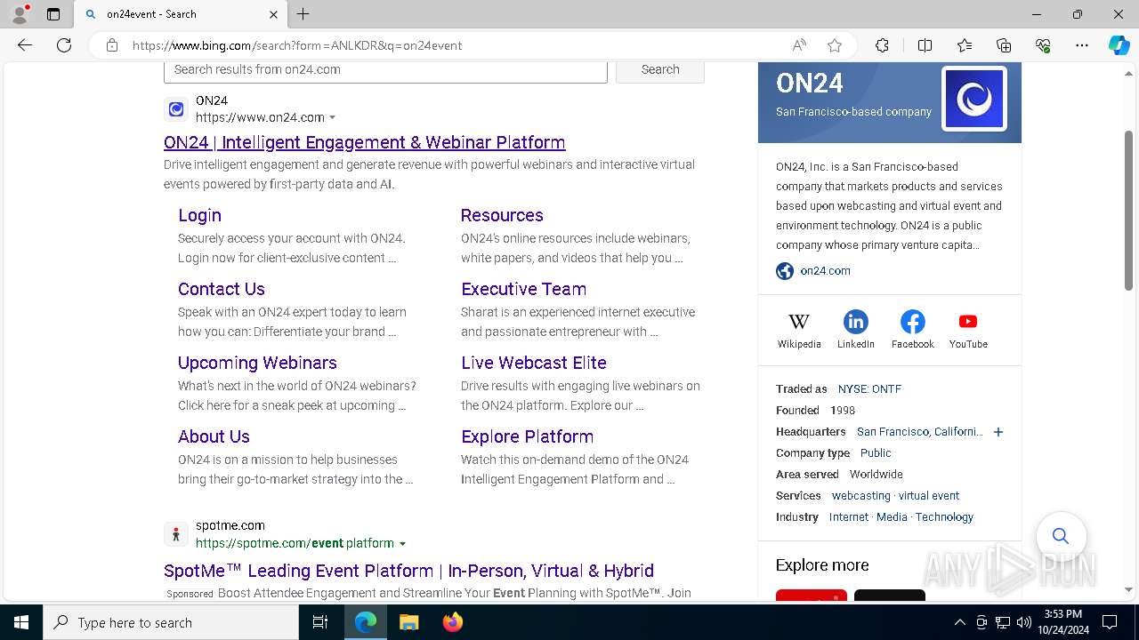Click the Internet industry link
1139x640 pixels.
[849, 517]
